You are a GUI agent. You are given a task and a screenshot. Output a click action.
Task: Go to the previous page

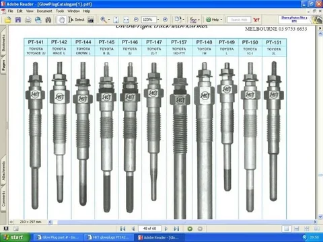[x=133, y=229]
